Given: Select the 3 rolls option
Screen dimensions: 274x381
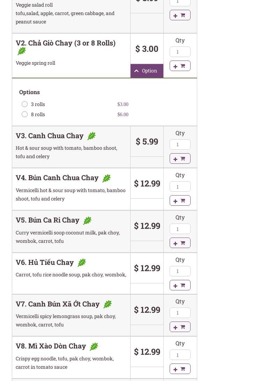Looking at the screenshot, I should coord(24,104).
